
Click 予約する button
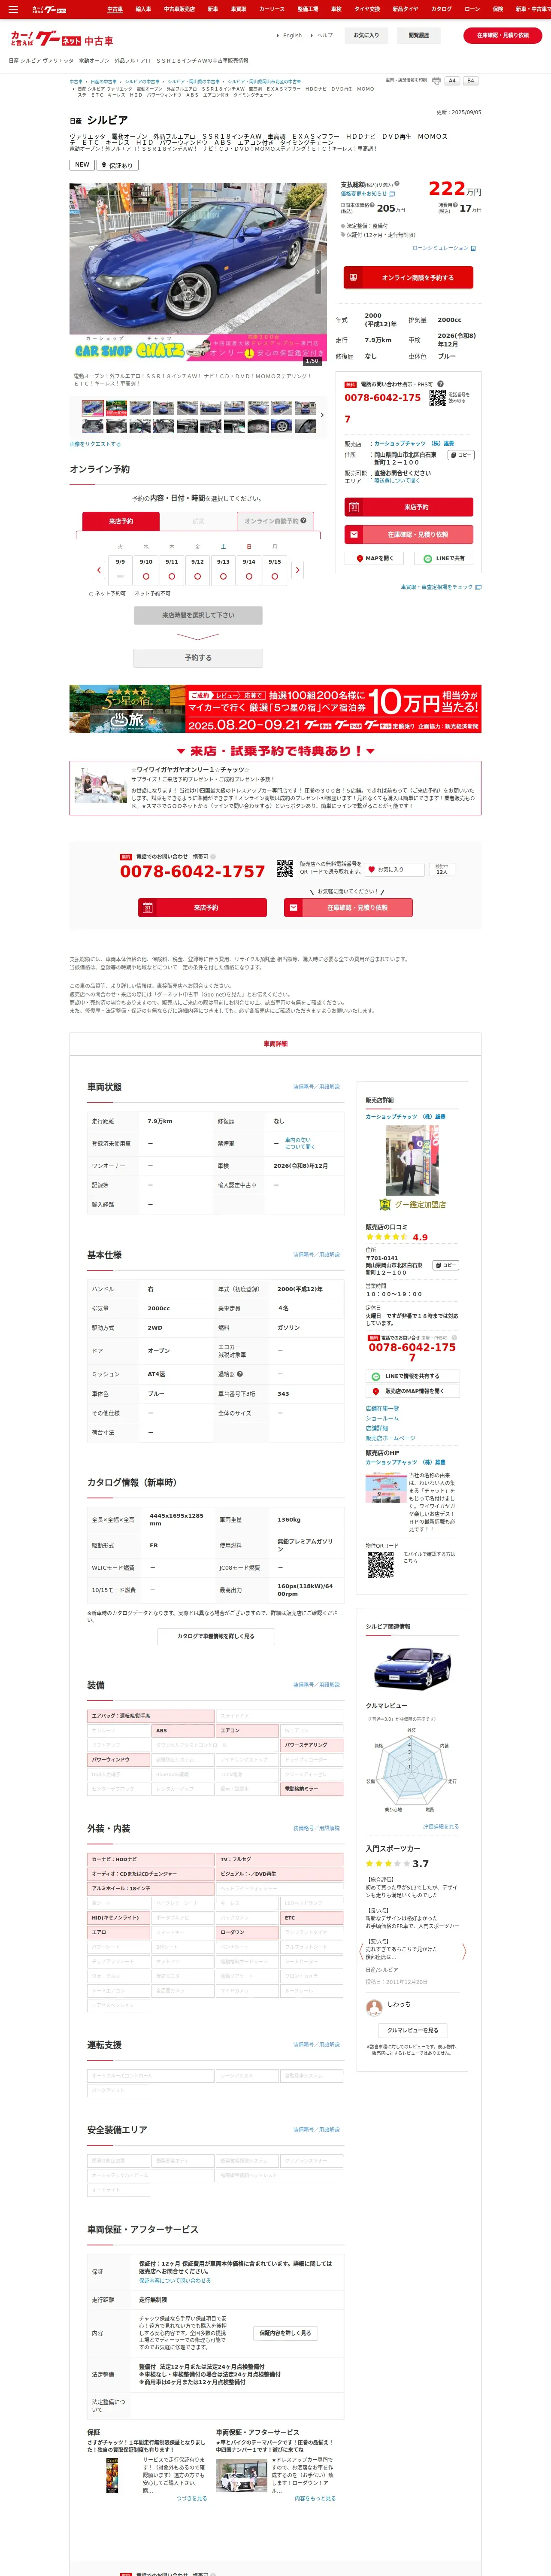coord(198,658)
